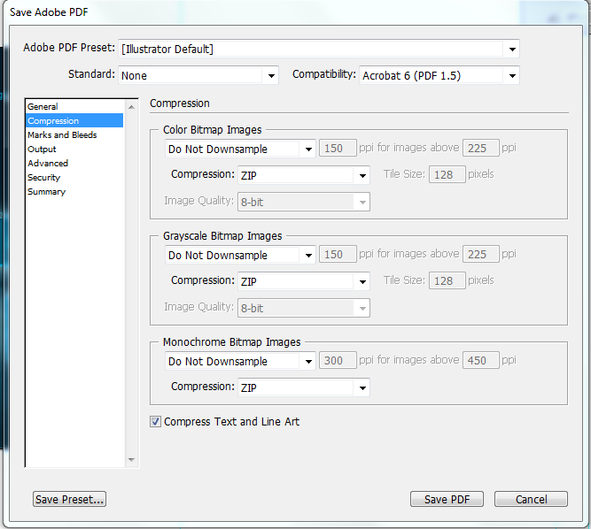Viewport: 591px width, 529px height.
Task: Open the Standard dropdown set to None
Action: tap(198, 75)
